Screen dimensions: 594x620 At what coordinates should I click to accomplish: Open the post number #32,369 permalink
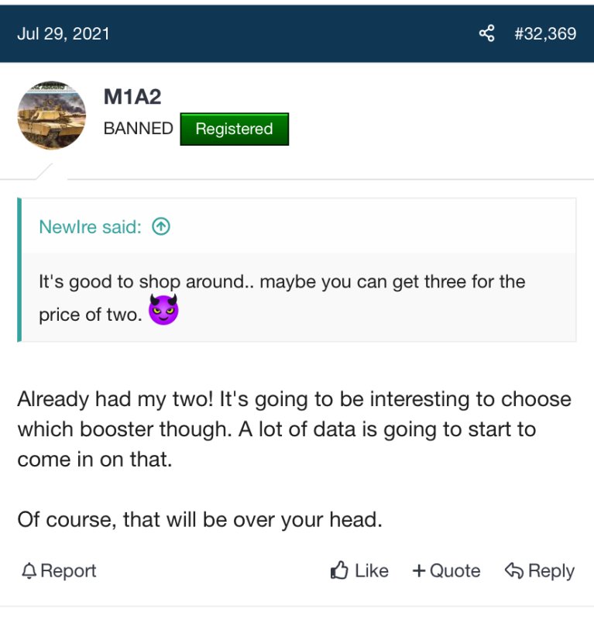point(544,33)
